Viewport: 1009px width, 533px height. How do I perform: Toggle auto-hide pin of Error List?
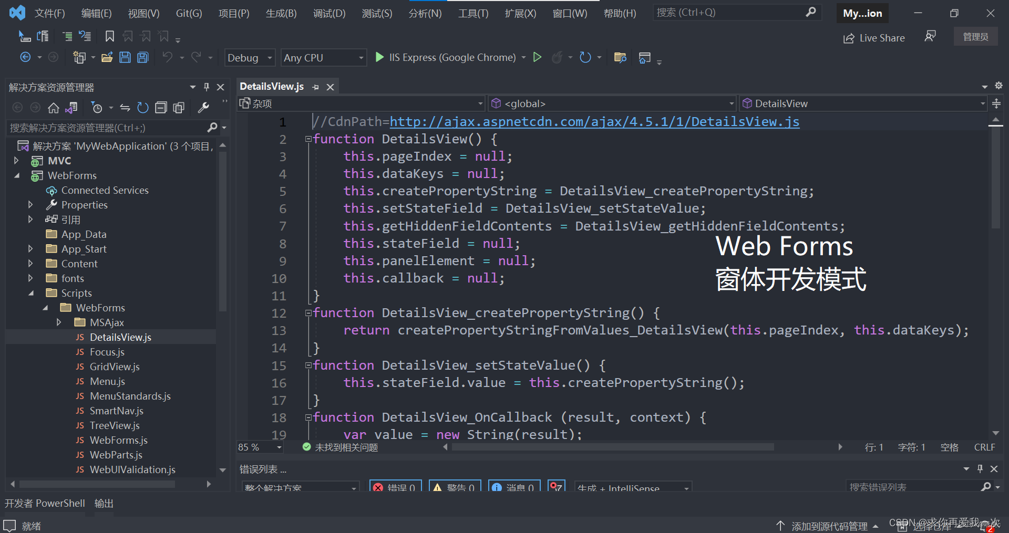pyautogui.click(x=980, y=468)
